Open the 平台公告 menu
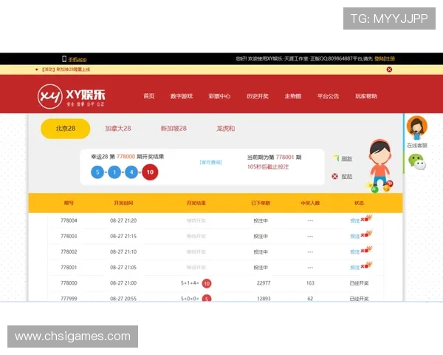This screenshot has height=355, width=443. pyautogui.click(x=328, y=96)
